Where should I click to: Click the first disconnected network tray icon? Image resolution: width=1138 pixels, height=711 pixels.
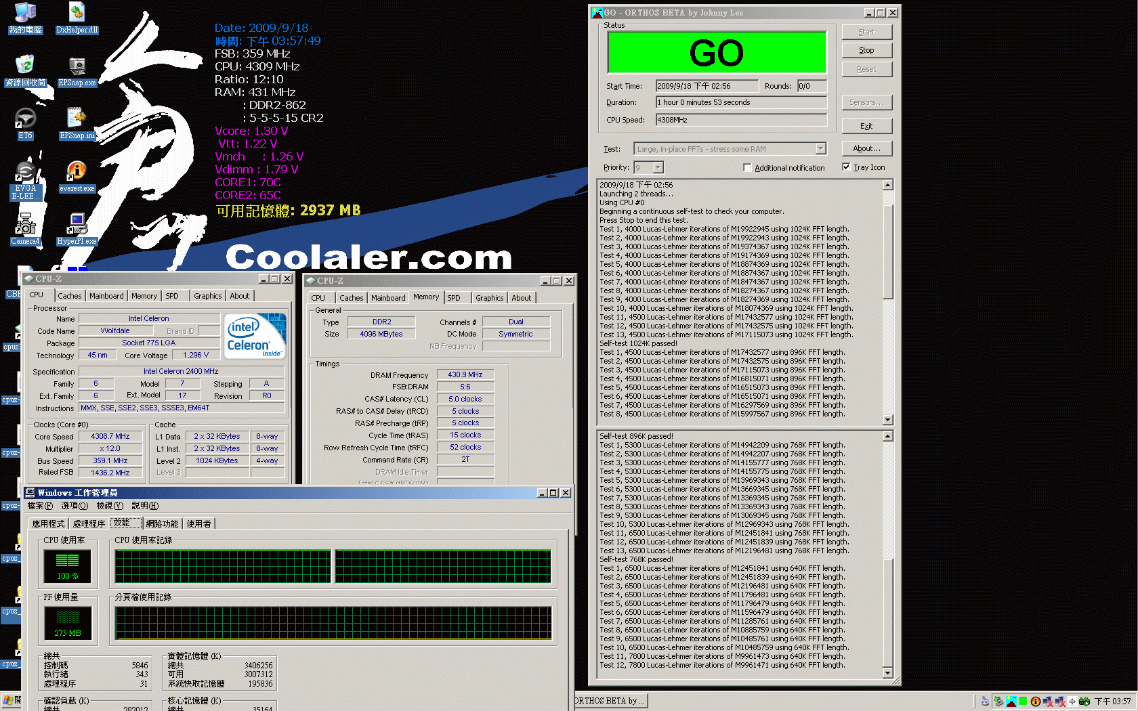(1048, 702)
